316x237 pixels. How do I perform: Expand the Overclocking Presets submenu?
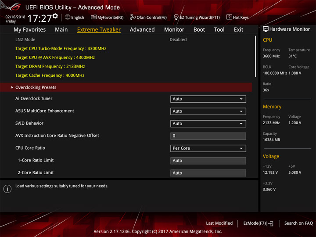126,87
